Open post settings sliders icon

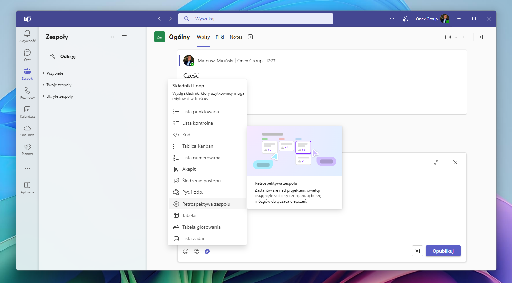click(436, 162)
